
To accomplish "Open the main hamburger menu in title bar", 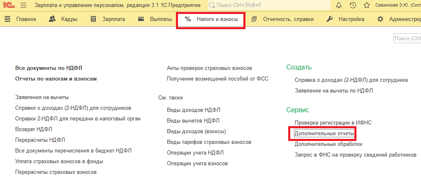I will [23, 5].
